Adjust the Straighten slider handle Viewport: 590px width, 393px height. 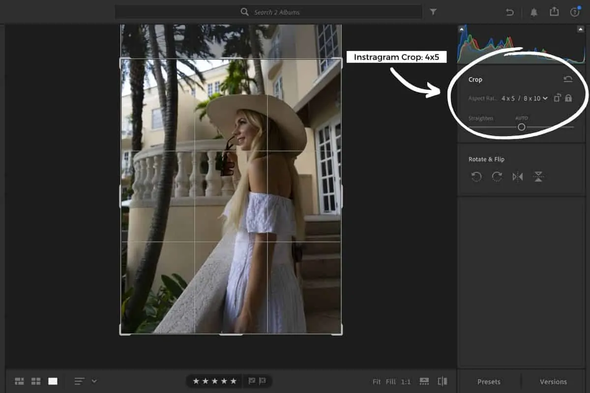click(x=522, y=127)
